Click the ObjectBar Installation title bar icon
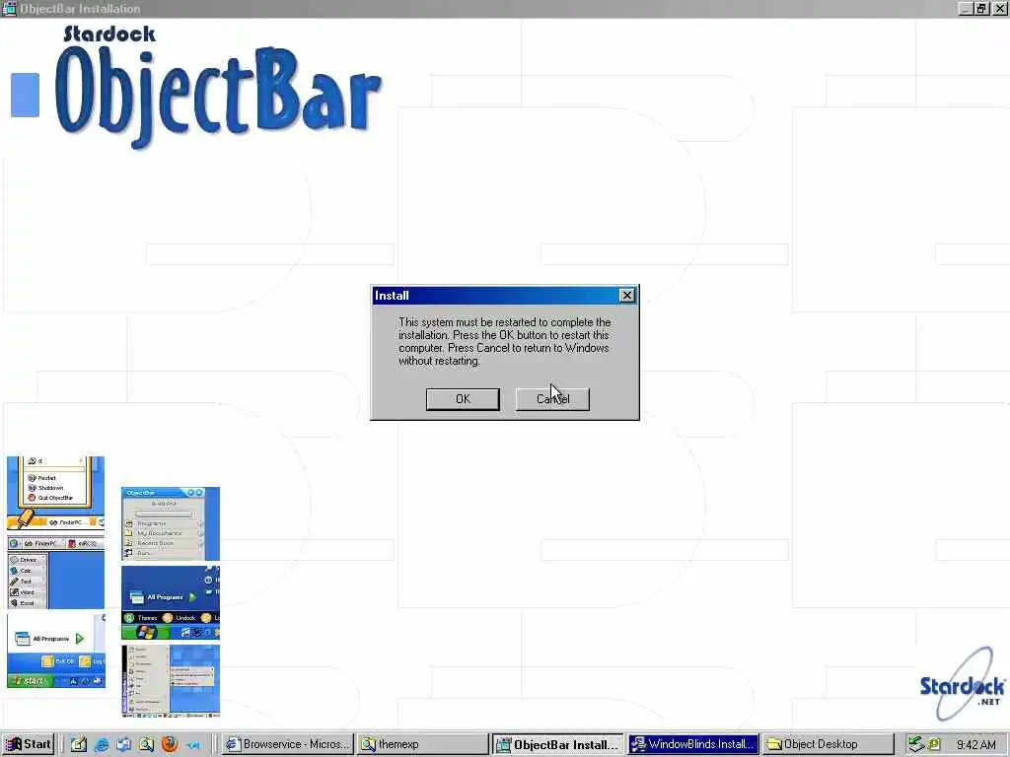This screenshot has width=1010, height=757. click(x=9, y=8)
